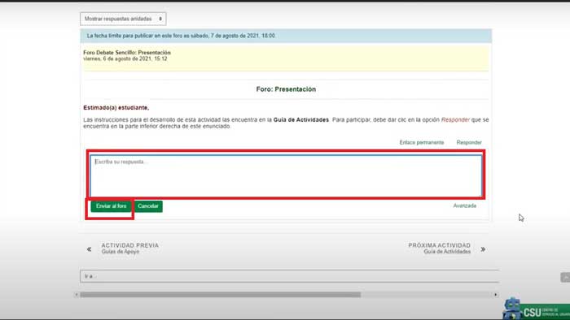Image resolution: width=570 pixels, height=320 pixels.
Task: Click the horizontal scrollbar left arrow
Action: click(x=77, y=295)
